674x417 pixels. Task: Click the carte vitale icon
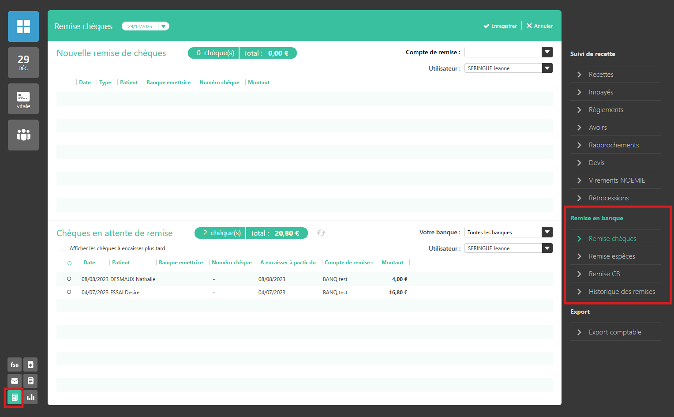click(23, 99)
